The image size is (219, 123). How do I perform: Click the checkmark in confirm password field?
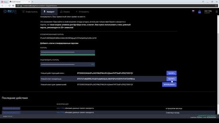92,64
